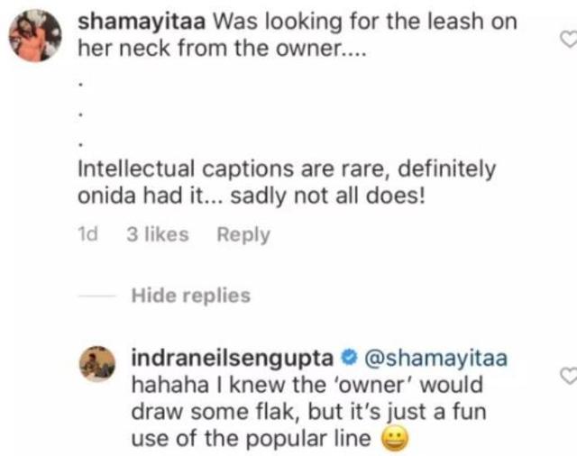Collapse the thread with Hide replies
The width and height of the screenshot is (577, 456).
[190, 295]
